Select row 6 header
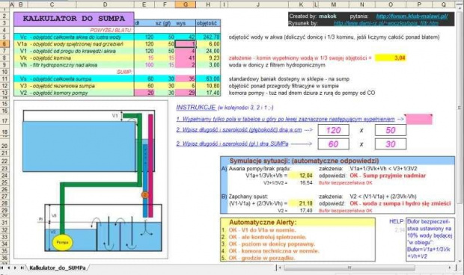Image resolution: width=464 pixels, height=275 pixels. tap(4, 44)
